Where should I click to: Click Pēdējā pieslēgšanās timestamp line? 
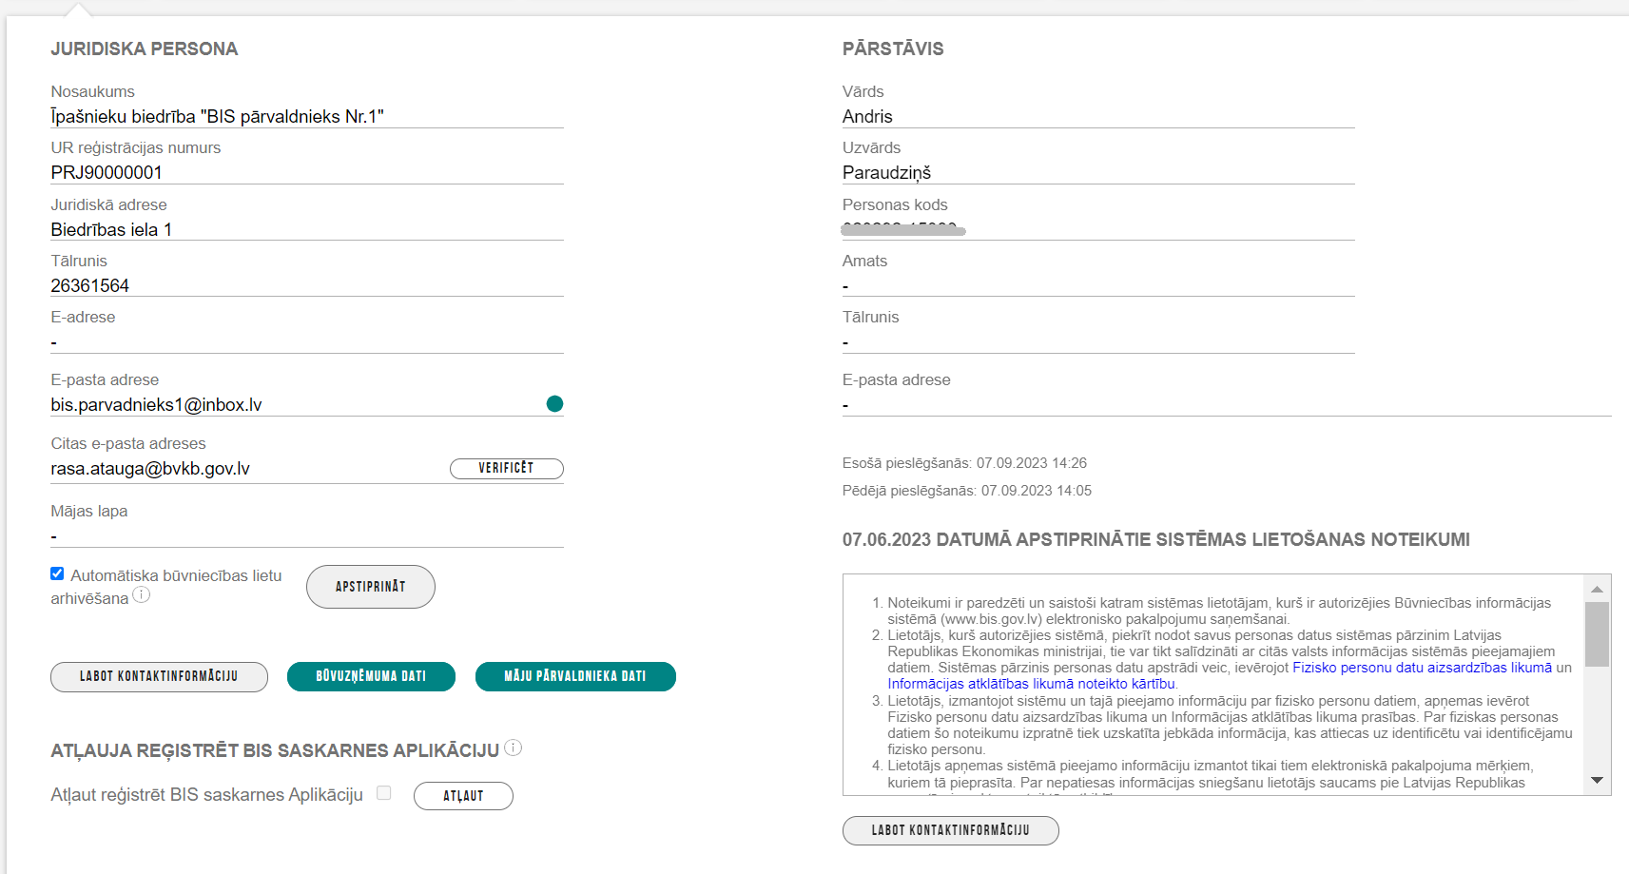(x=967, y=491)
